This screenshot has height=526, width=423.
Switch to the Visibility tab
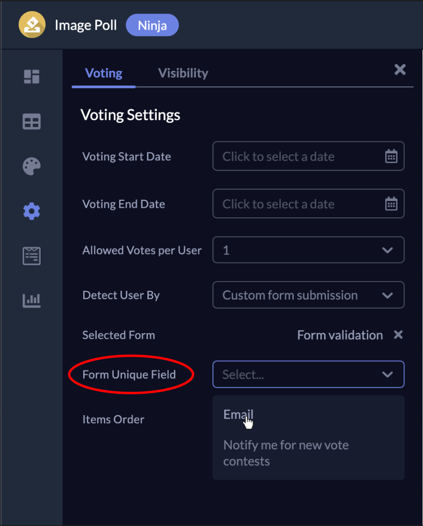pos(183,73)
